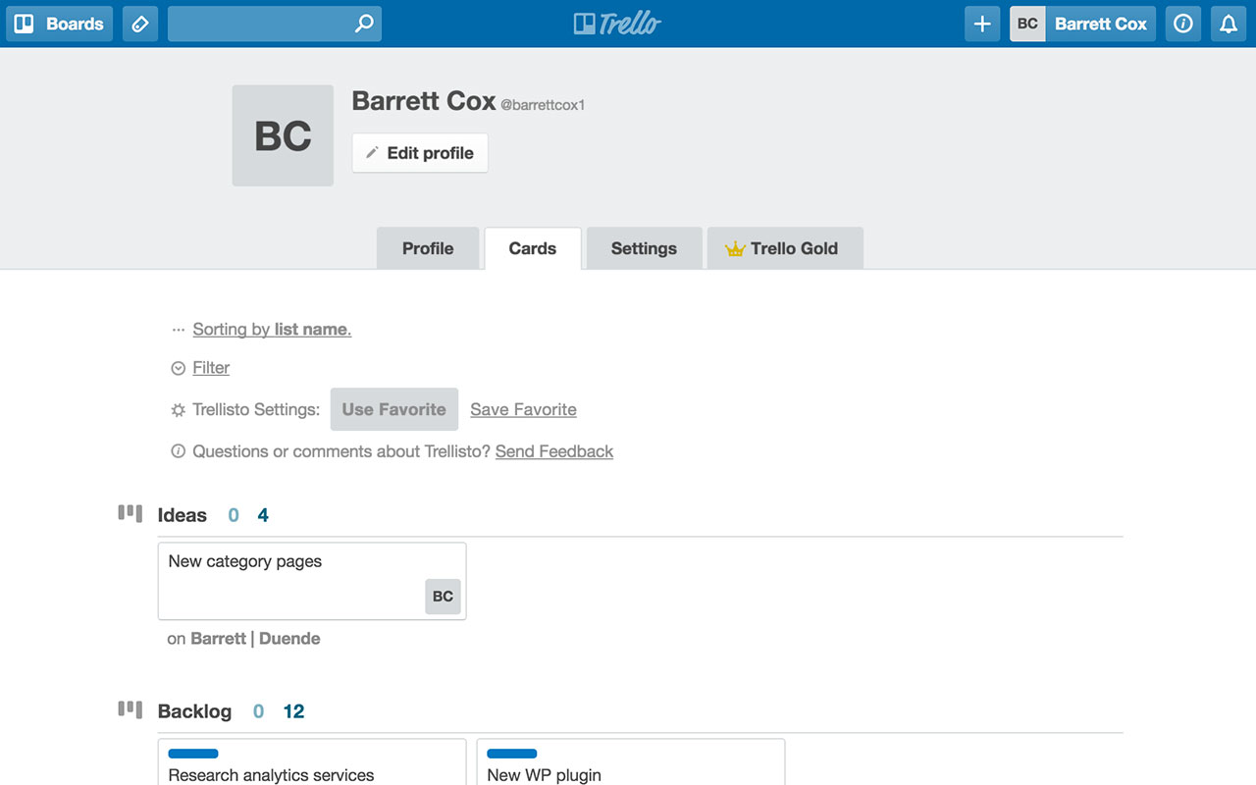Open Research analytics services card

(x=312, y=762)
